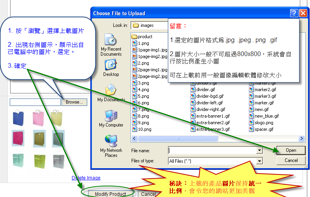The height and width of the screenshot is (197, 310).
Task: Click the Browse... button
Action: pos(74,102)
